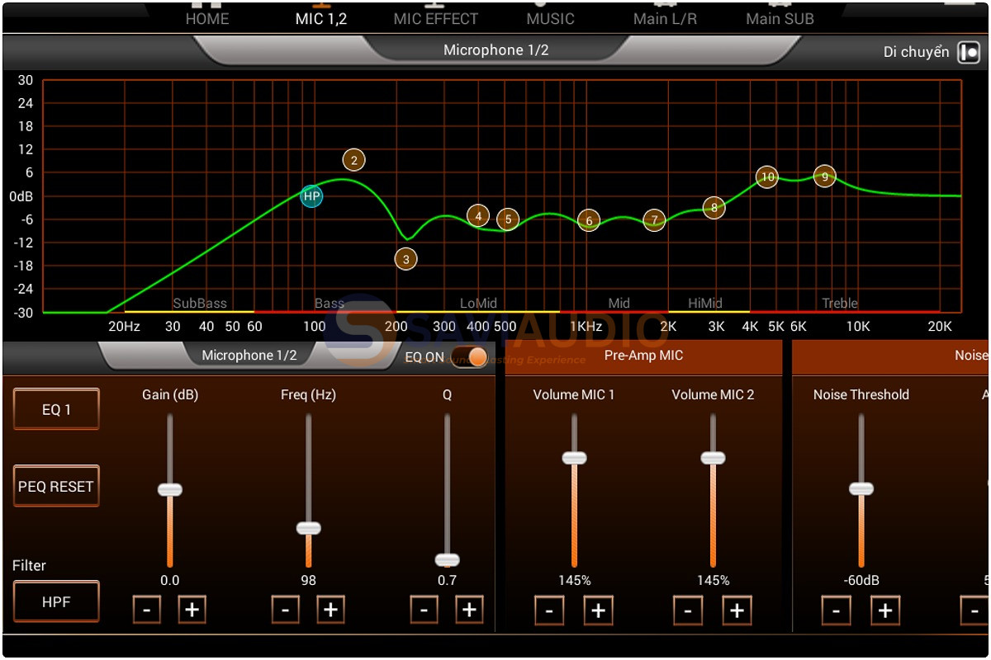Image resolution: width=991 pixels, height=660 pixels.
Task: Select EQ band node 7
Action: 654,220
